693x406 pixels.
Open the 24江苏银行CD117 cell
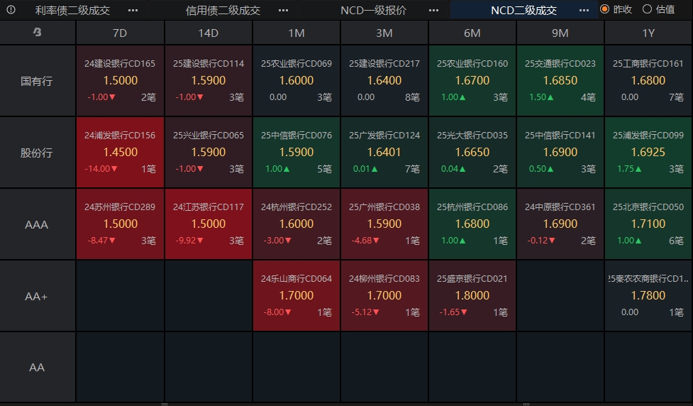coord(208,224)
